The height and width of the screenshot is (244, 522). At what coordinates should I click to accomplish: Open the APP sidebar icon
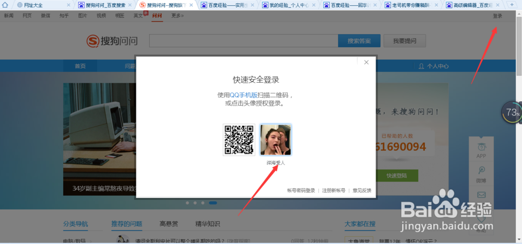[x=481, y=150]
